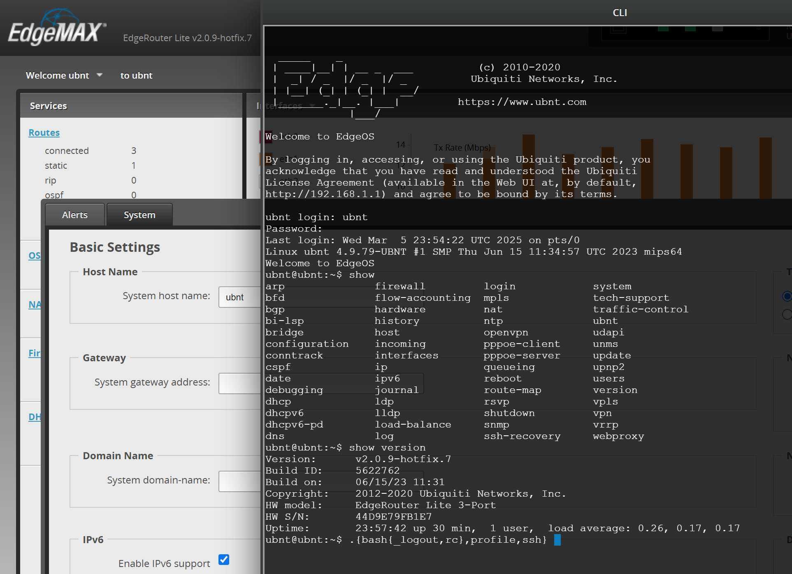This screenshot has width=792, height=574.
Task: Click the System gateway address field
Action: tap(239, 383)
